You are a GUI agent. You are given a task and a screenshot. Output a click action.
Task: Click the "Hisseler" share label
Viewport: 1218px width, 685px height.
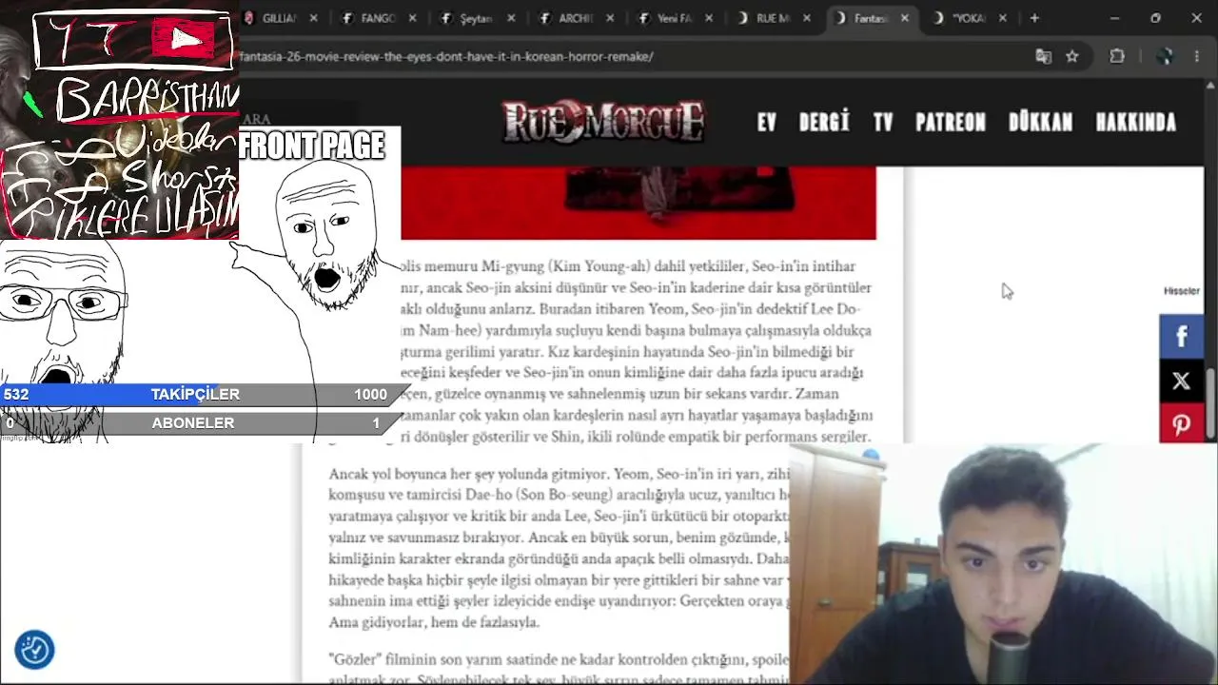1181,291
